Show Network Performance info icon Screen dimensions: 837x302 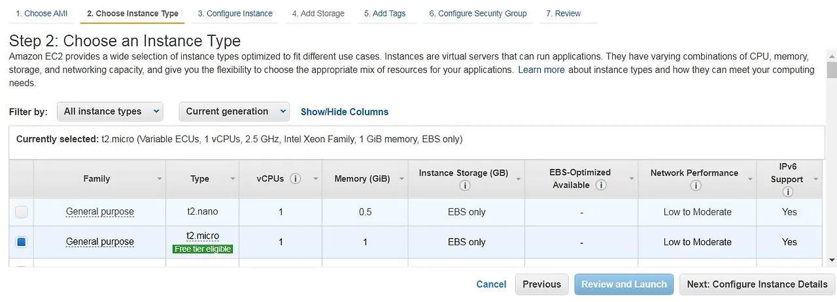[696, 185]
